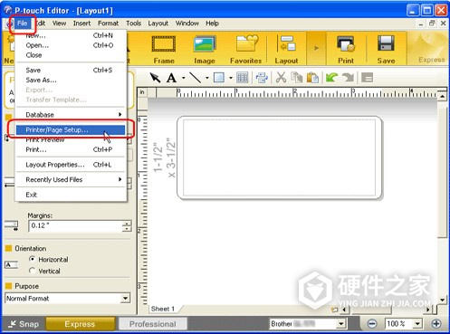Select the line drawing tool
This screenshot has height=334, width=450.
(x=196, y=78)
